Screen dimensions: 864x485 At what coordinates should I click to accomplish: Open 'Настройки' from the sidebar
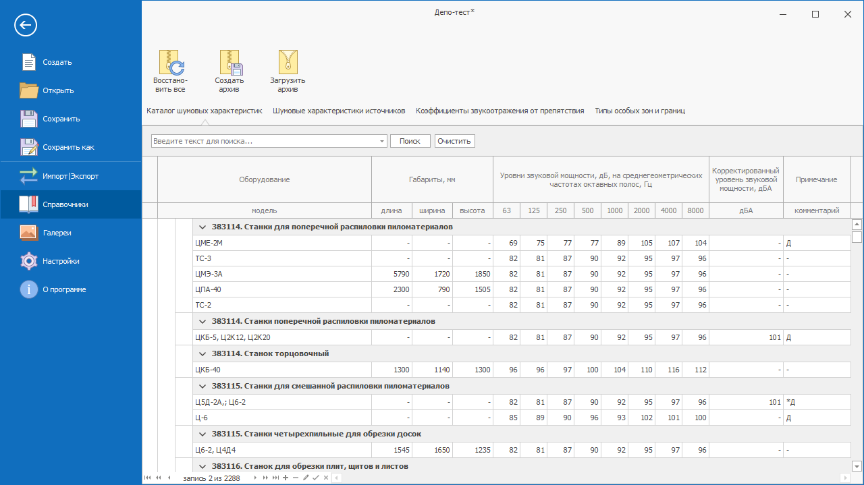[x=61, y=261]
